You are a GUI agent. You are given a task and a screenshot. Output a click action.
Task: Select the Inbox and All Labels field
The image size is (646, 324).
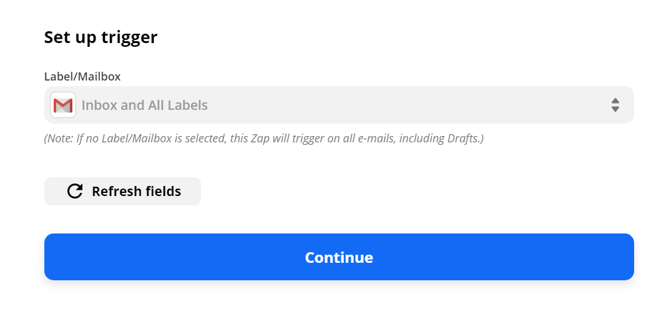tap(339, 105)
